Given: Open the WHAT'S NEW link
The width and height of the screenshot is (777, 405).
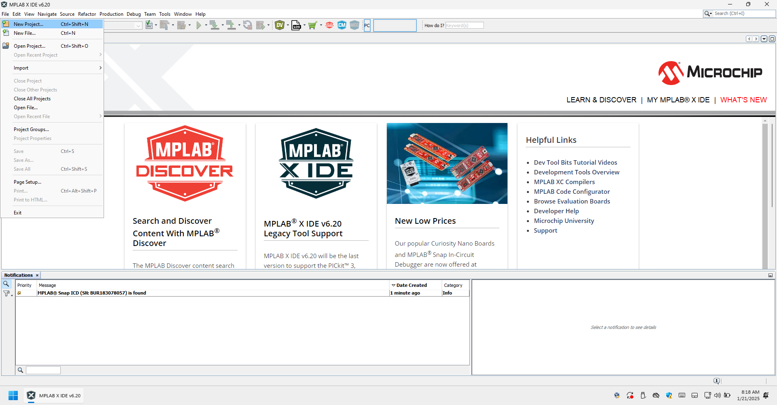Looking at the screenshot, I should [x=743, y=100].
